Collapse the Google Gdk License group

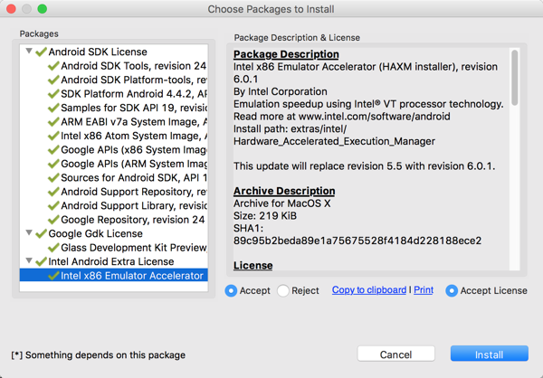29,233
